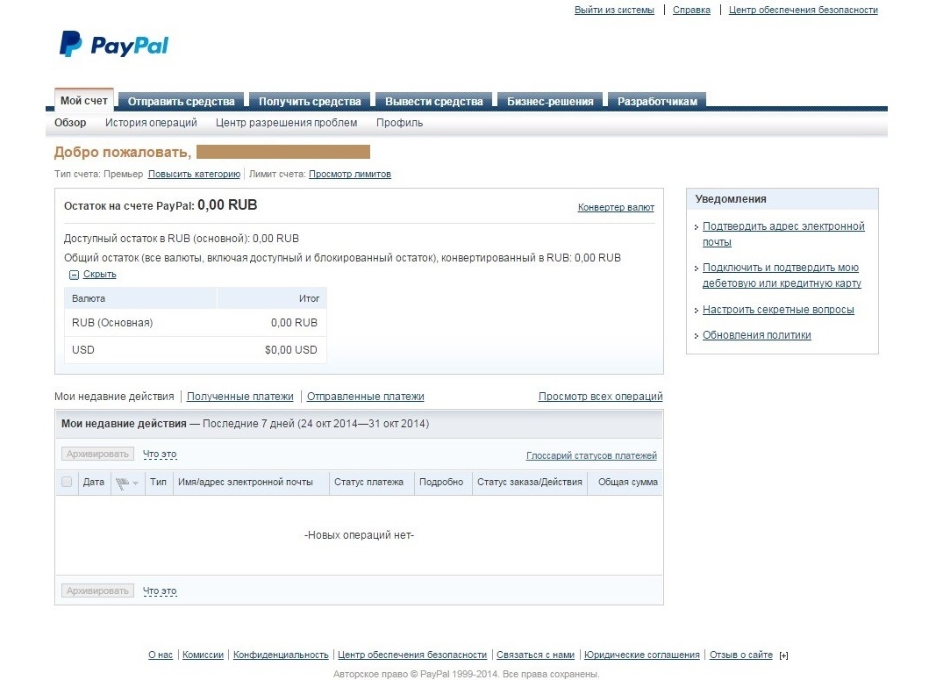Open Подключить и подтвердить карту notification
This screenshot has height=680, width=929.
click(x=782, y=276)
